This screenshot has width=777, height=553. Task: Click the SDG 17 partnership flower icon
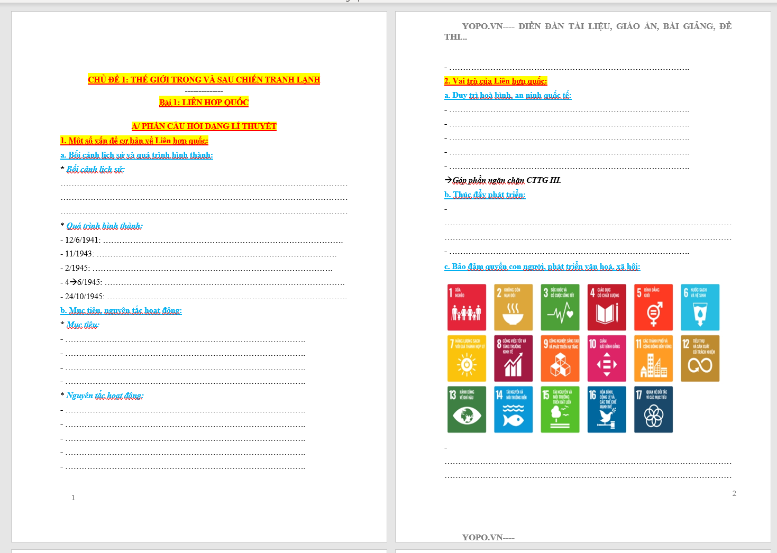click(x=653, y=410)
